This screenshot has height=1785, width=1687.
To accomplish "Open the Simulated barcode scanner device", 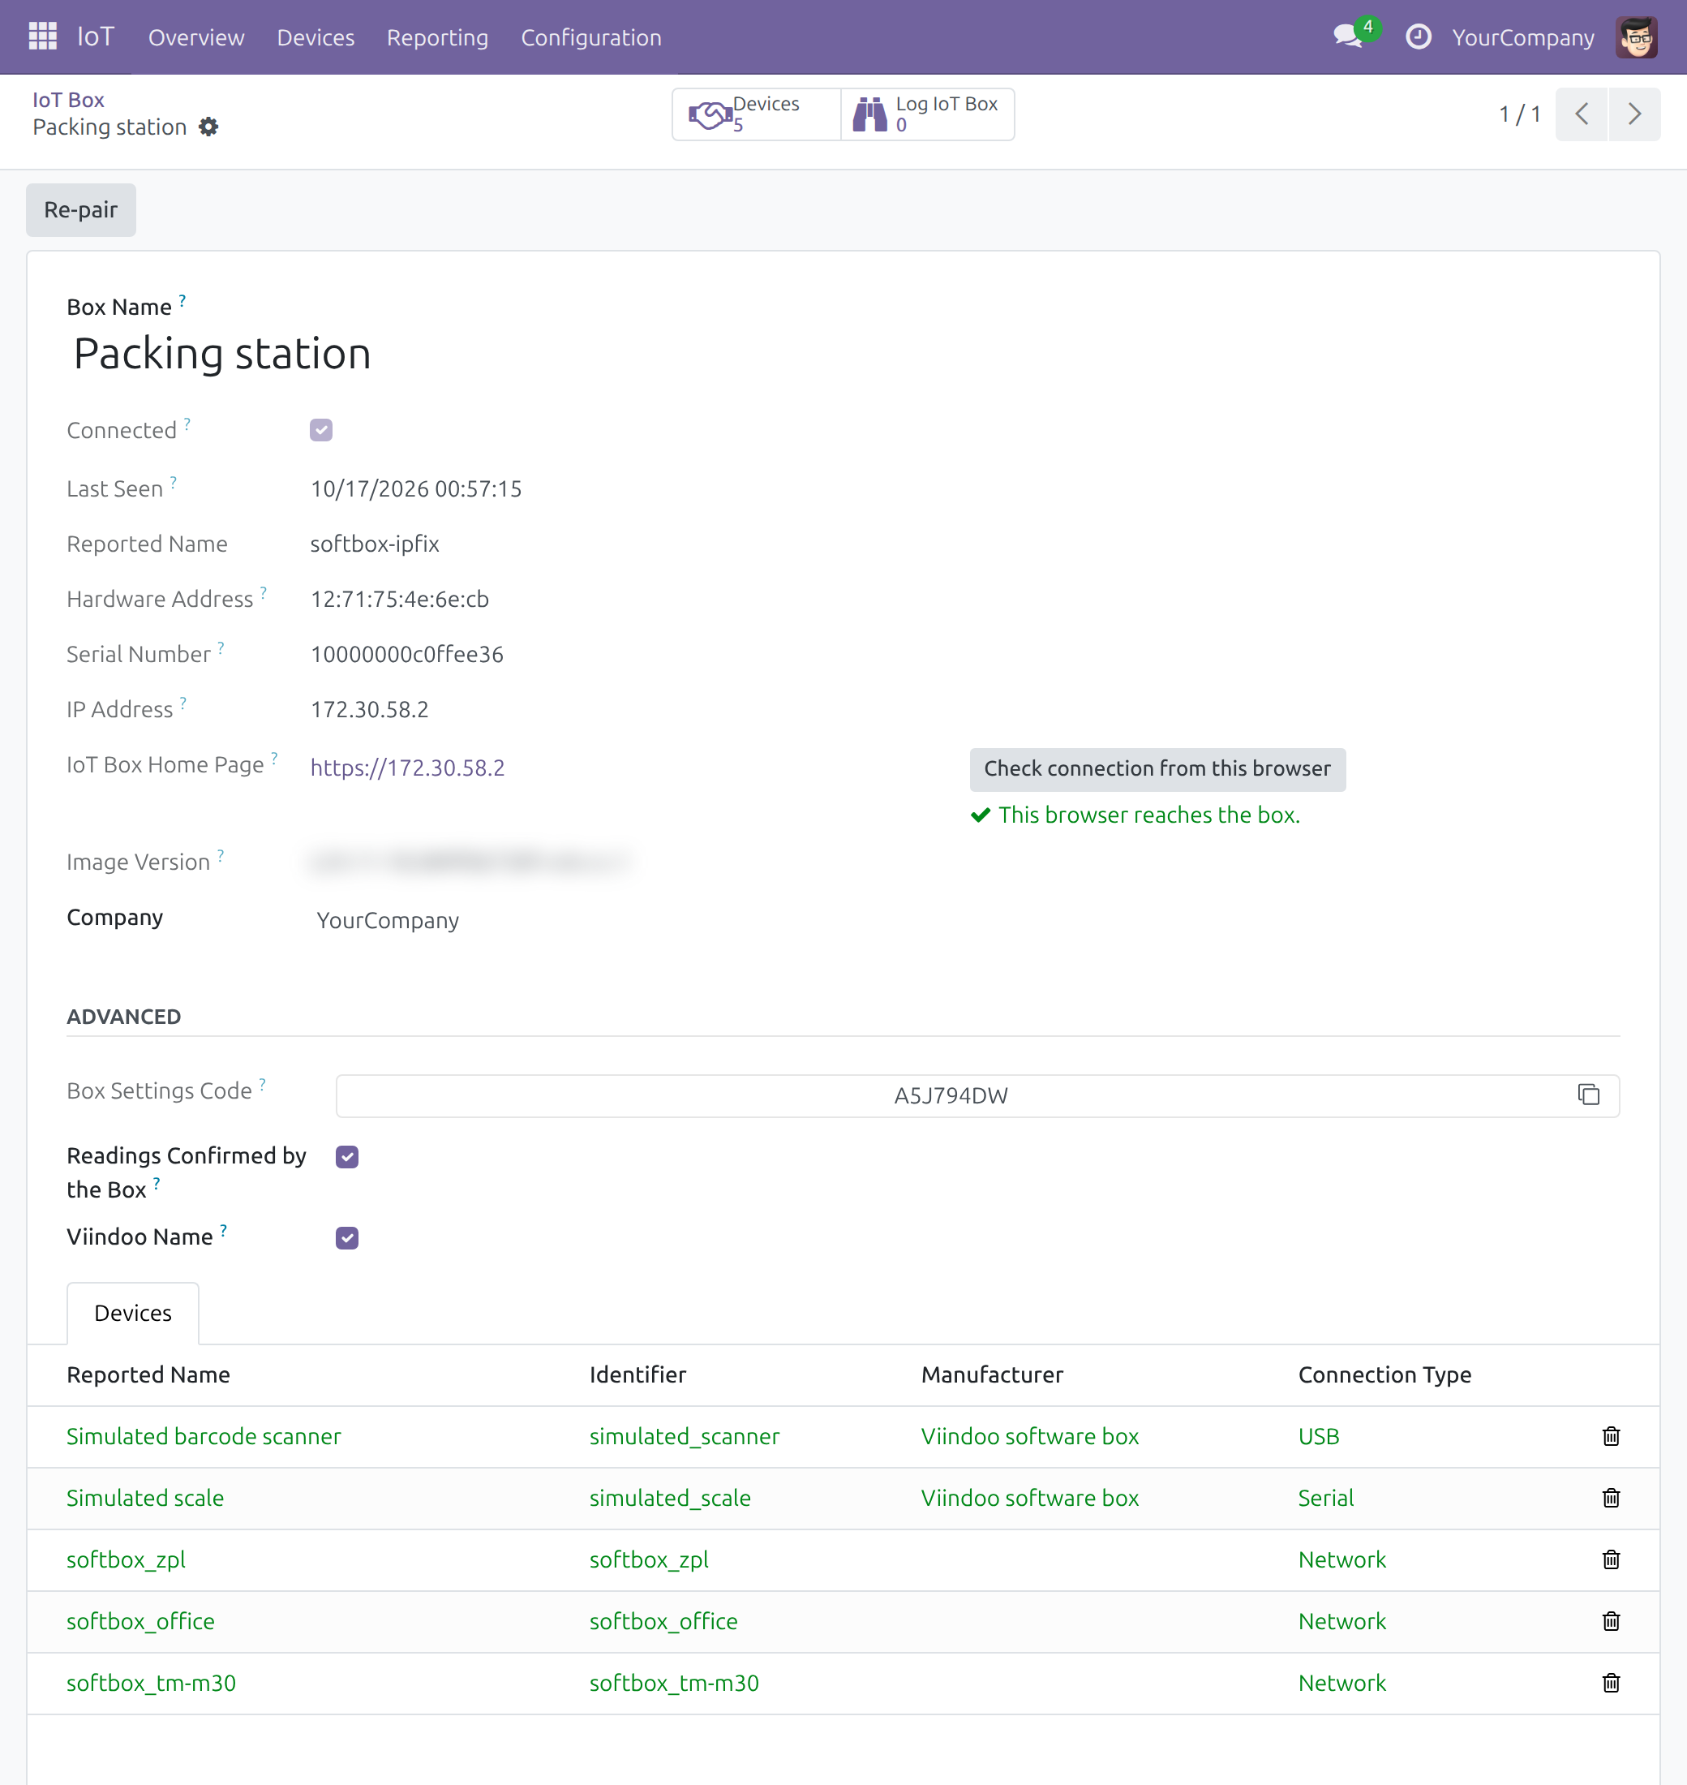I will point(204,1437).
